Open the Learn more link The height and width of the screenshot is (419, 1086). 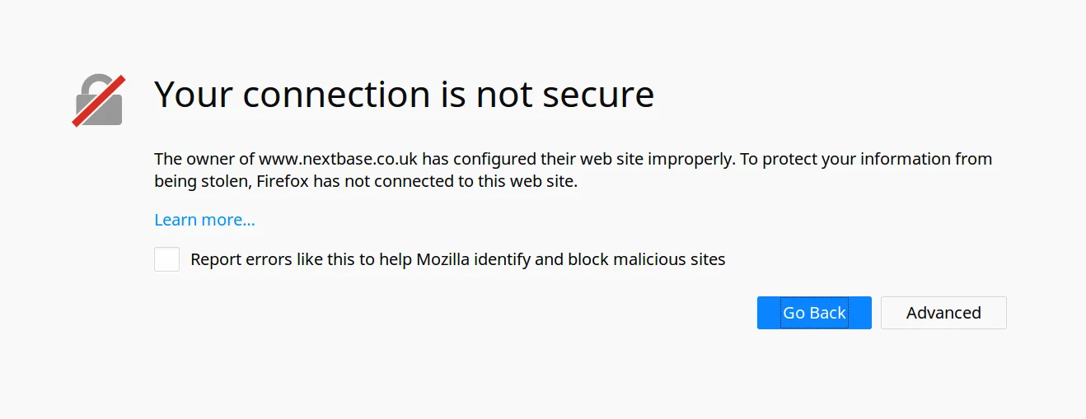point(204,220)
